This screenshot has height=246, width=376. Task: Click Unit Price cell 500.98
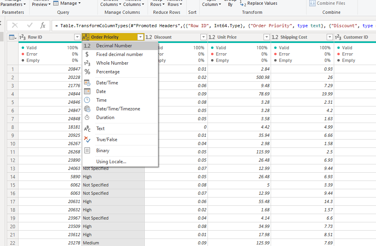point(239,77)
